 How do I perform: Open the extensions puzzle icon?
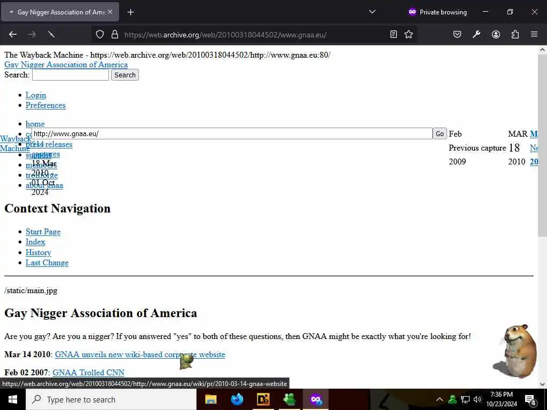click(x=515, y=34)
